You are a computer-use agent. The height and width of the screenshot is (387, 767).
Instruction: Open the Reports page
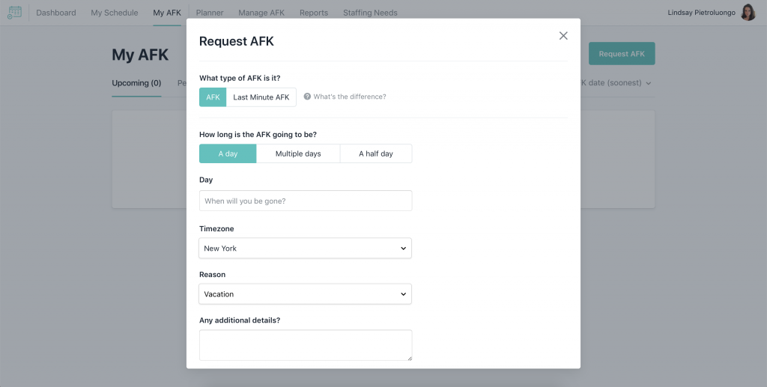click(314, 13)
